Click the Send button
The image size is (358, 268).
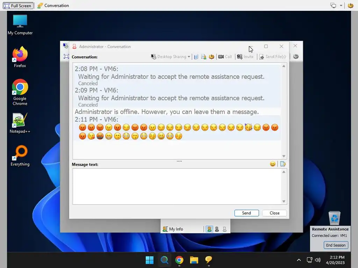(x=246, y=213)
